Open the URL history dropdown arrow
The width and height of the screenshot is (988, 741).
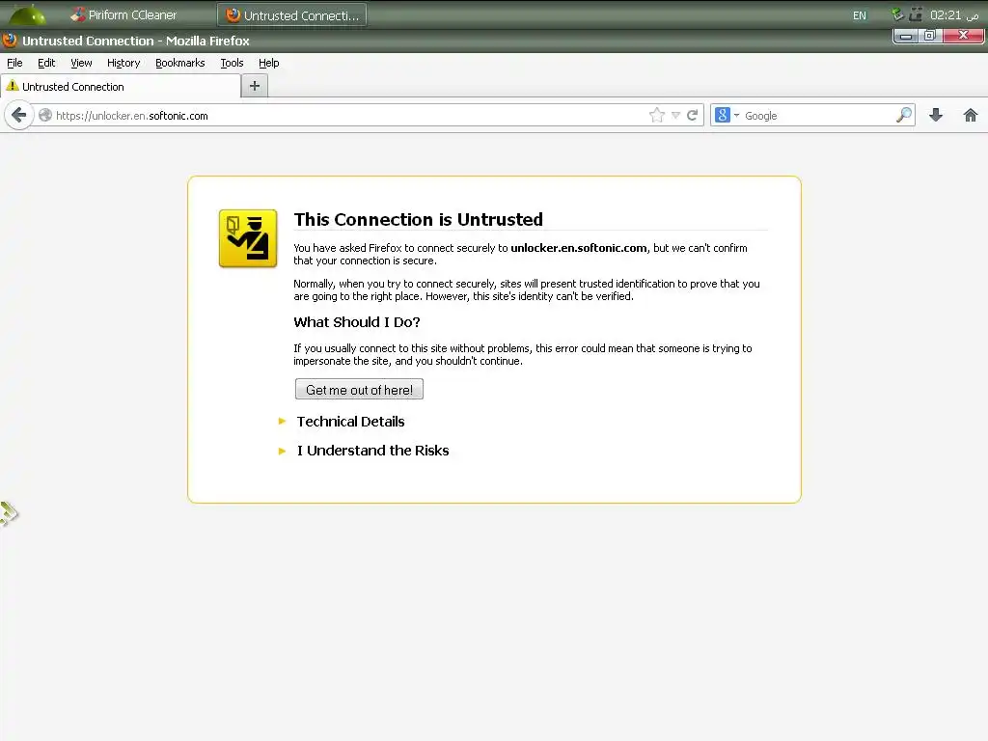(675, 116)
